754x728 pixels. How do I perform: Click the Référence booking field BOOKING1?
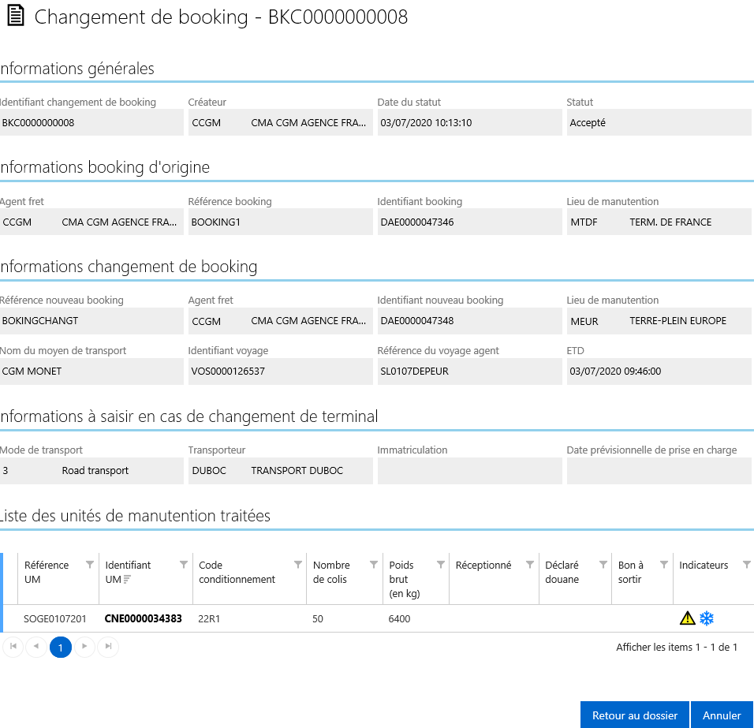click(280, 222)
